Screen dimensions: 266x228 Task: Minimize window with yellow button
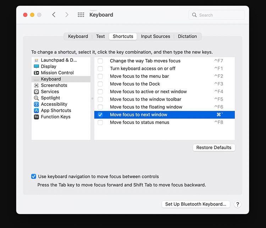pos(32,15)
